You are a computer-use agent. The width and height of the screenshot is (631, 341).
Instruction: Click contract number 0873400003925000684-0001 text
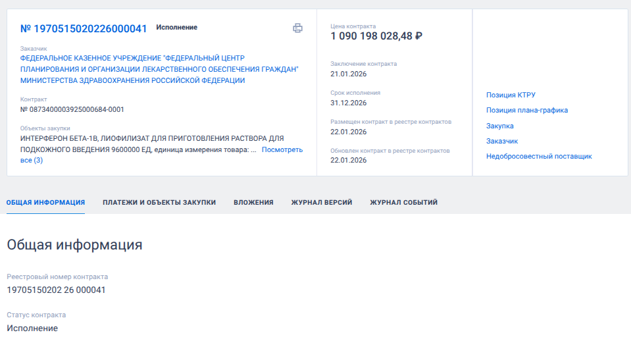tap(72, 109)
